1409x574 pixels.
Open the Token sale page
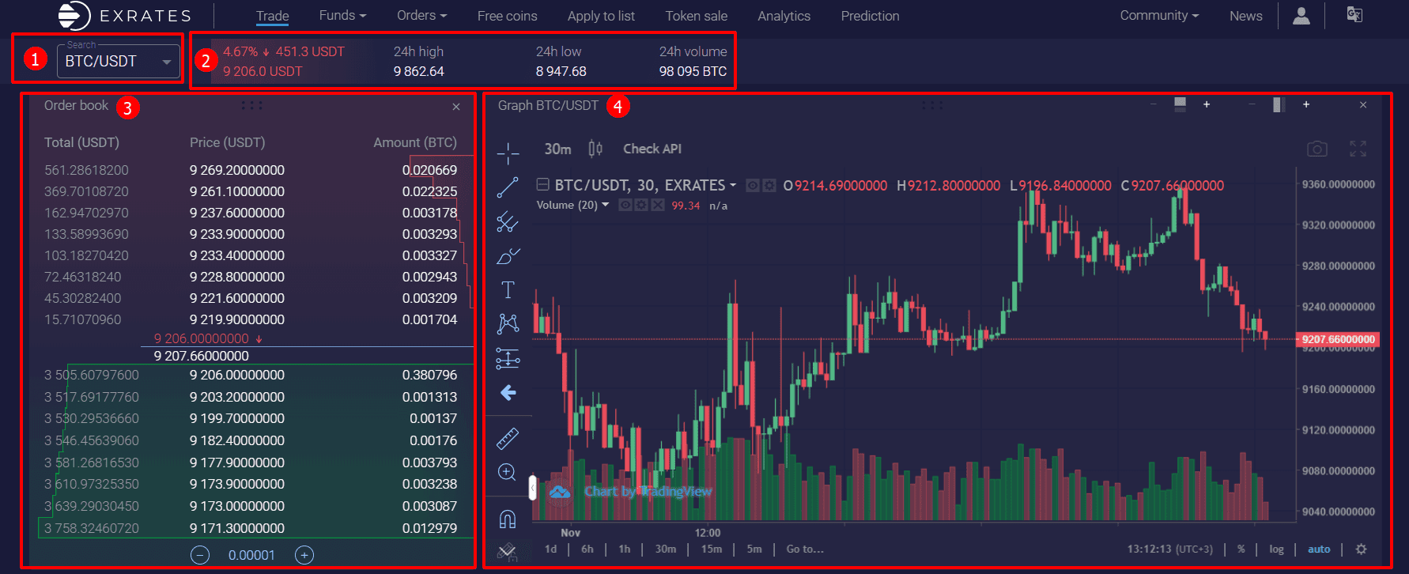[x=696, y=16]
